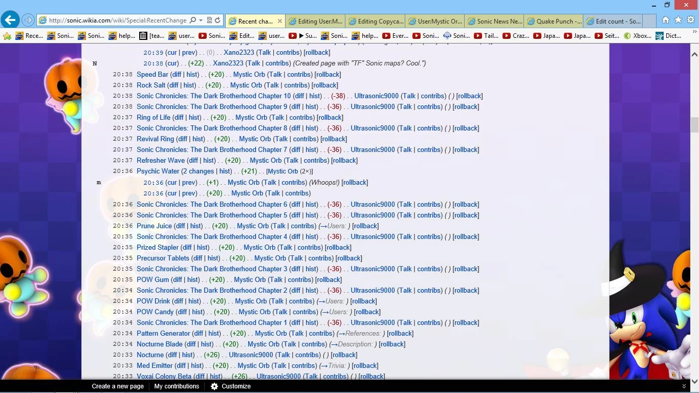
Task: Open the Favorites star icon
Action: pos(678,20)
